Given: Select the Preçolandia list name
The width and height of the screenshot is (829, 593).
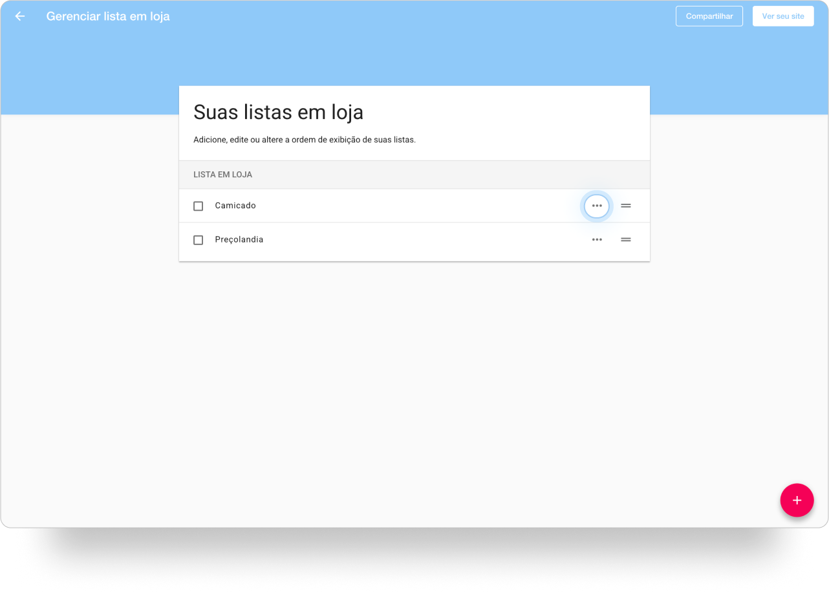Looking at the screenshot, I should tap(239, 240).
